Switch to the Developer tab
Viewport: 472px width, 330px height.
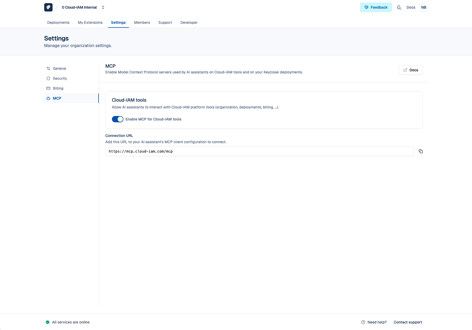(x=189, y=22)
